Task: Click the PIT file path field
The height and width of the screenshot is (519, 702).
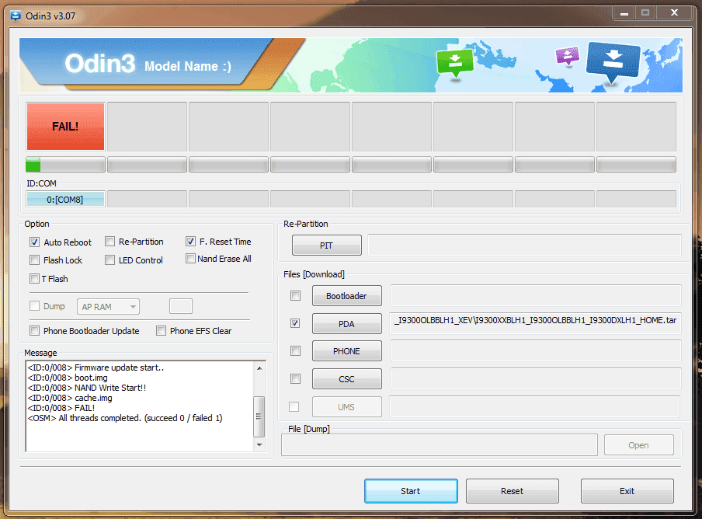Action: pos(524,246)
